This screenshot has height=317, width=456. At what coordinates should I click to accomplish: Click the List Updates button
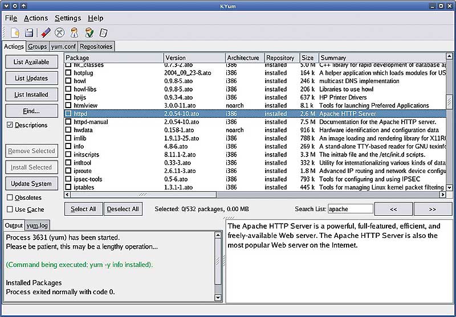tap(31, 78)
